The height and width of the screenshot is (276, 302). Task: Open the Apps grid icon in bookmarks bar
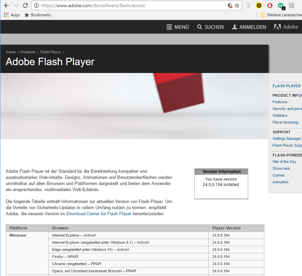pos(12,15)
